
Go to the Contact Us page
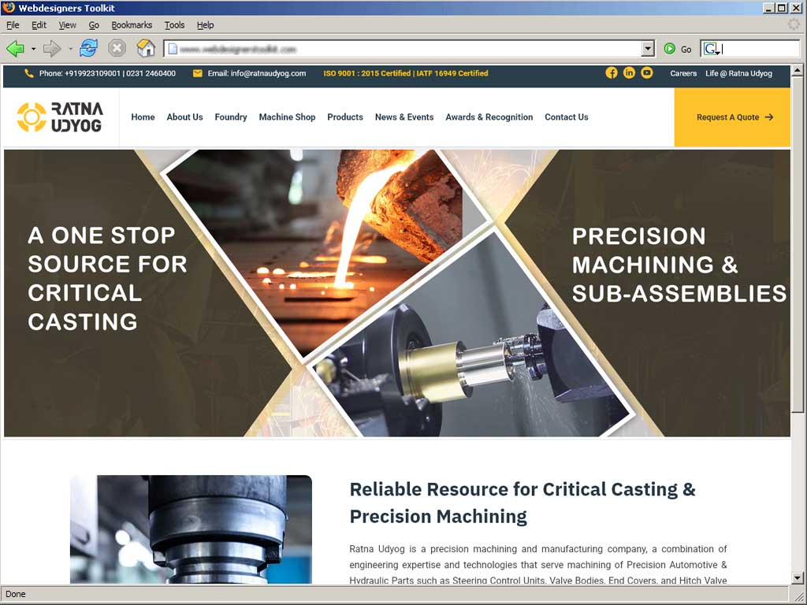(x=567, y=117)
